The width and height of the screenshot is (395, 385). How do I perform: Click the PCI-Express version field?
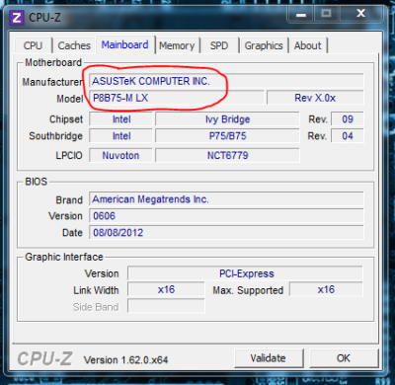[x=245, y=273]
